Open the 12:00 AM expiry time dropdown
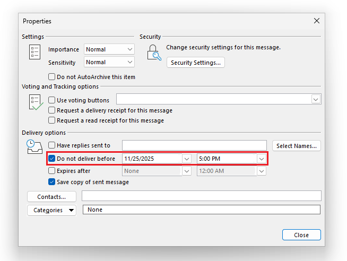 click(262, 171)
